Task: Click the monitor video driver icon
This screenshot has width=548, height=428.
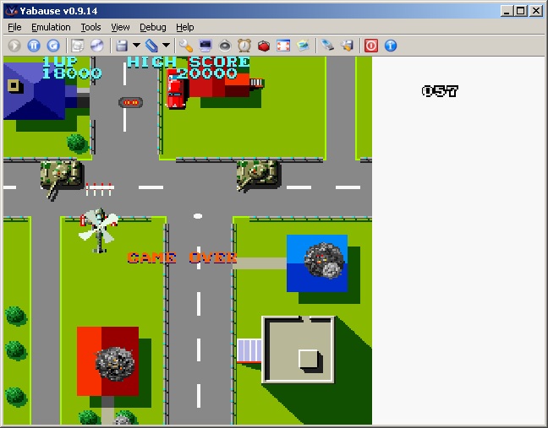Action: click(x=205, y=46)
